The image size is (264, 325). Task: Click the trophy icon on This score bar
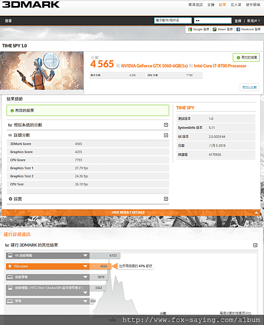[x=10, y=266]
